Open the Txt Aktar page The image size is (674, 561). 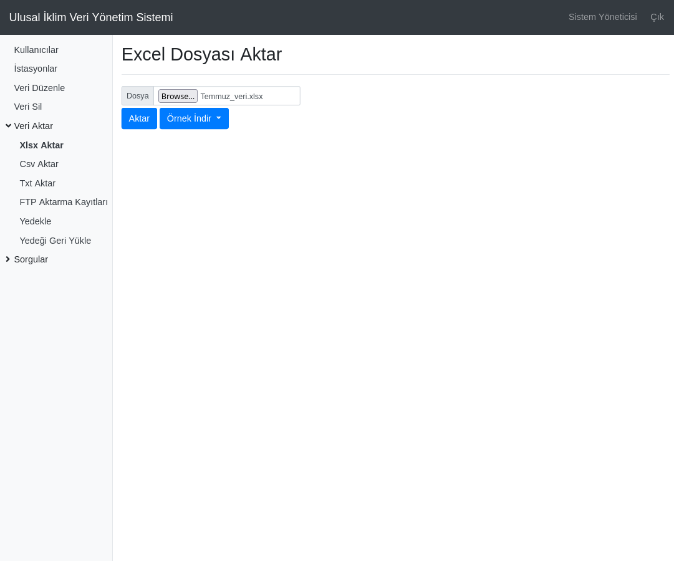point(37,183)
